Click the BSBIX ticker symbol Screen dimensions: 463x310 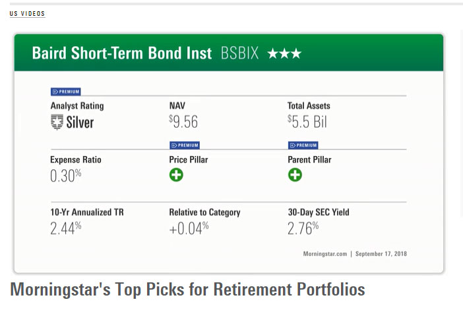point(240,53)
